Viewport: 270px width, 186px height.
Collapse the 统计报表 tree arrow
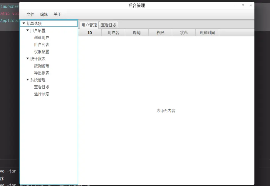(x=28, y=59)
